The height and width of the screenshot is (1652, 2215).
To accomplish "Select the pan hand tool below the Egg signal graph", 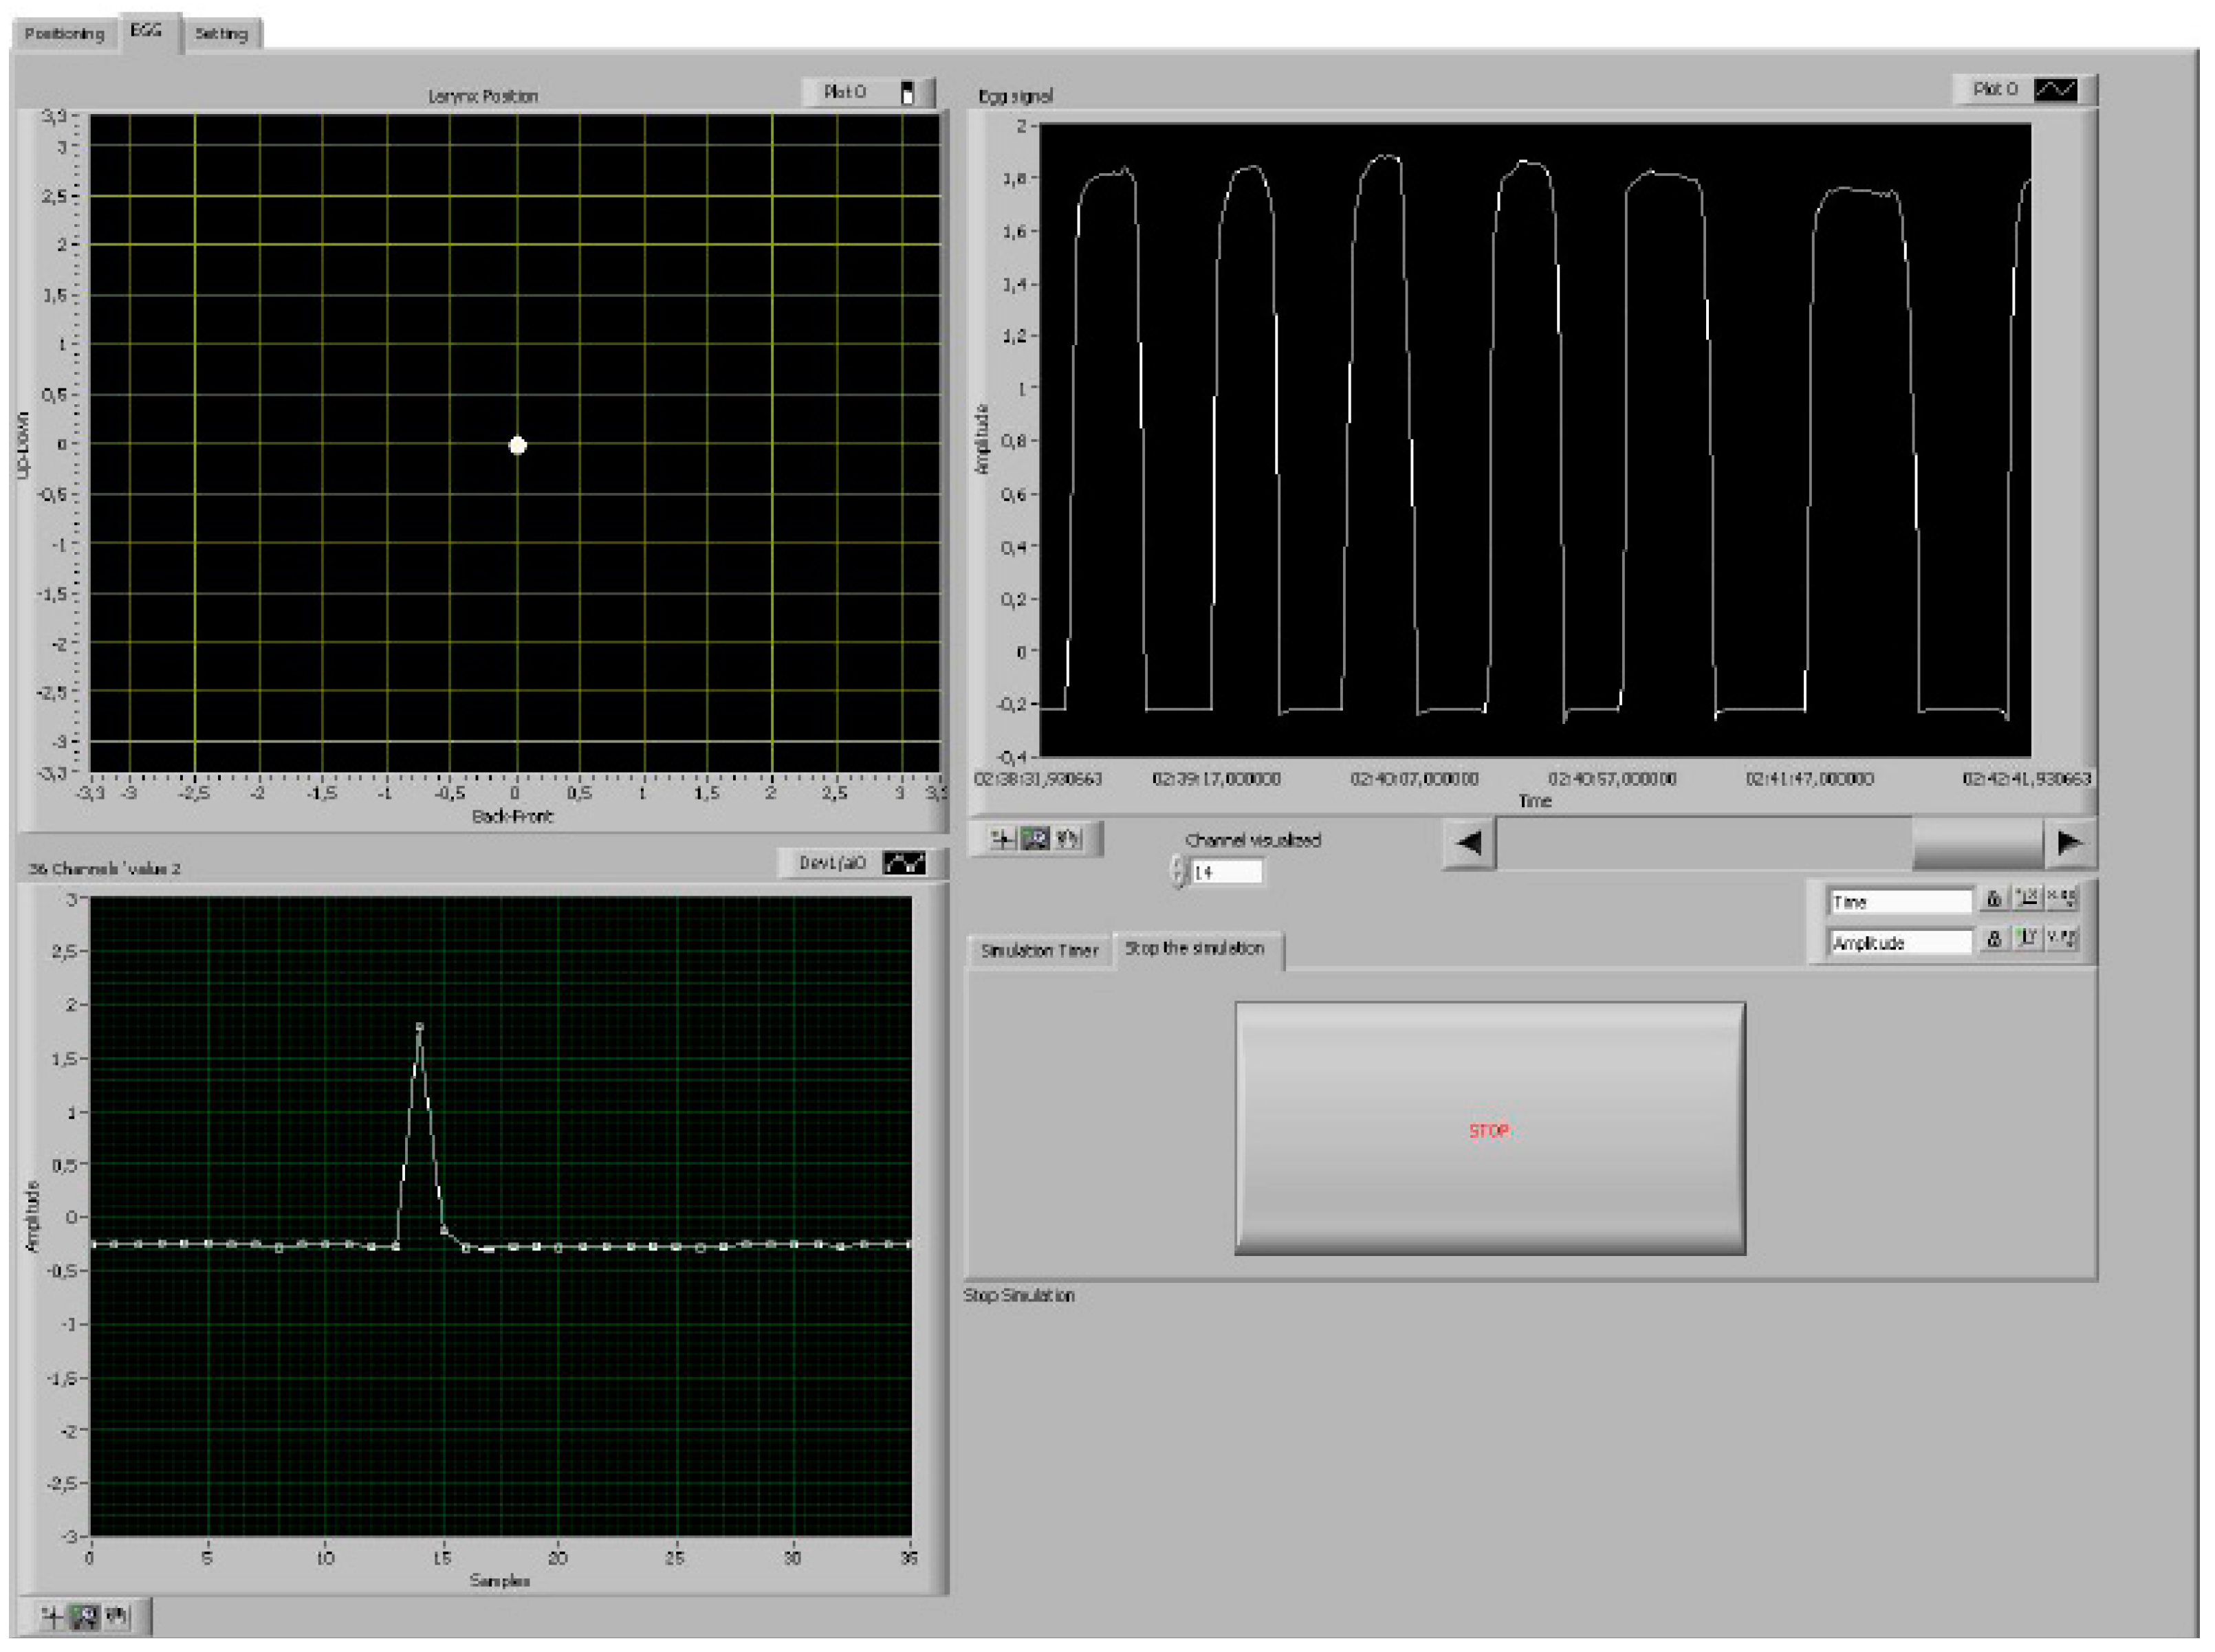I will (1068, 841).
